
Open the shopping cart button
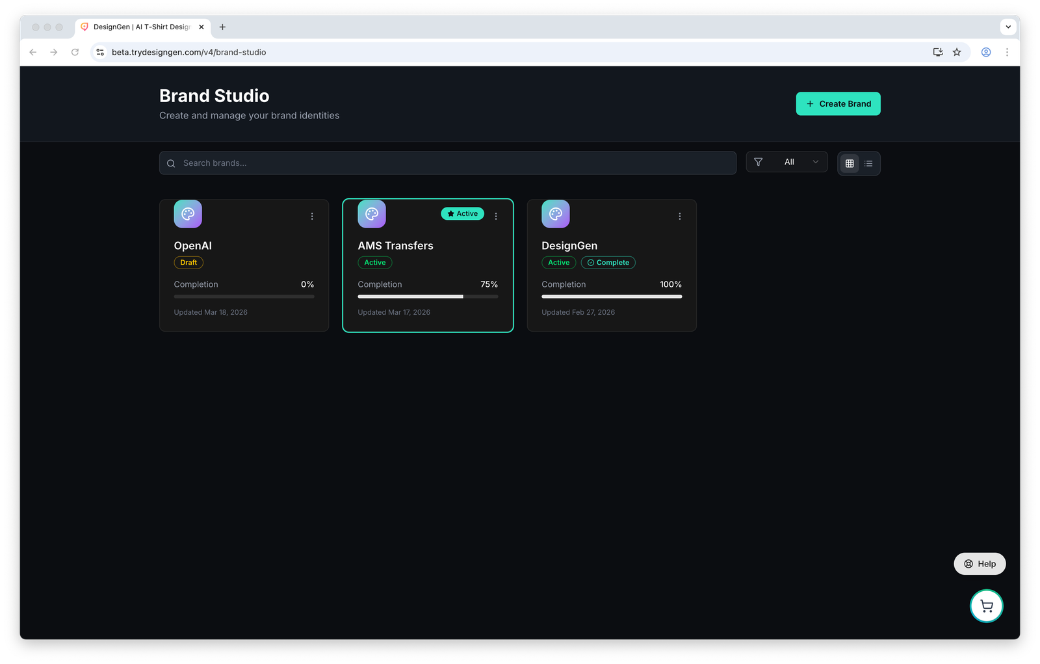(987, 606)
